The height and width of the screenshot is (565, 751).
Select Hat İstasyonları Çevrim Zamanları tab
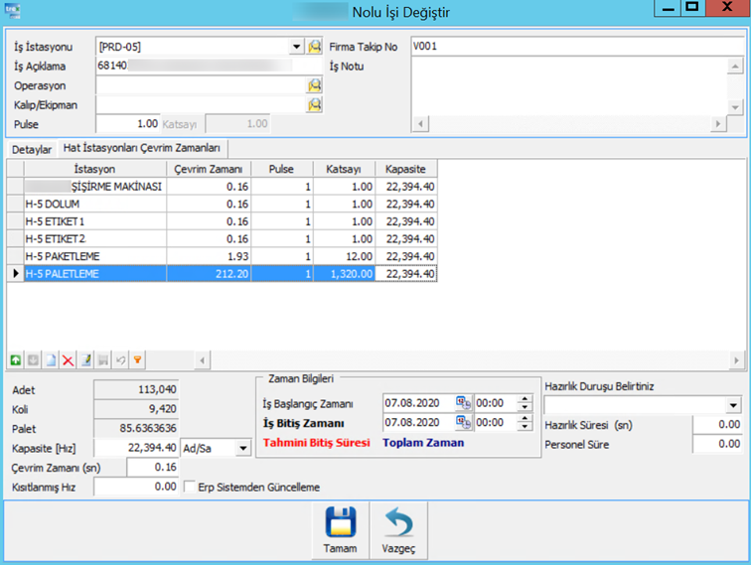[142, 148]
